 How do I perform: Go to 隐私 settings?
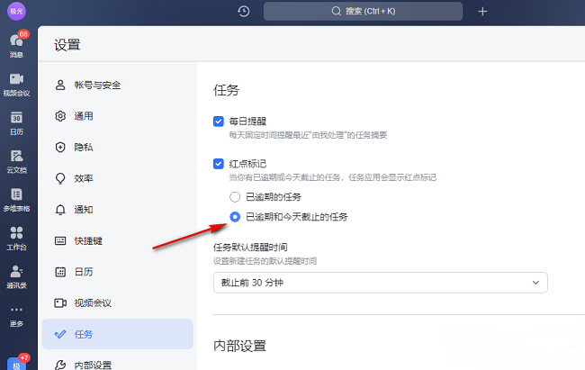tap(118, 147)
